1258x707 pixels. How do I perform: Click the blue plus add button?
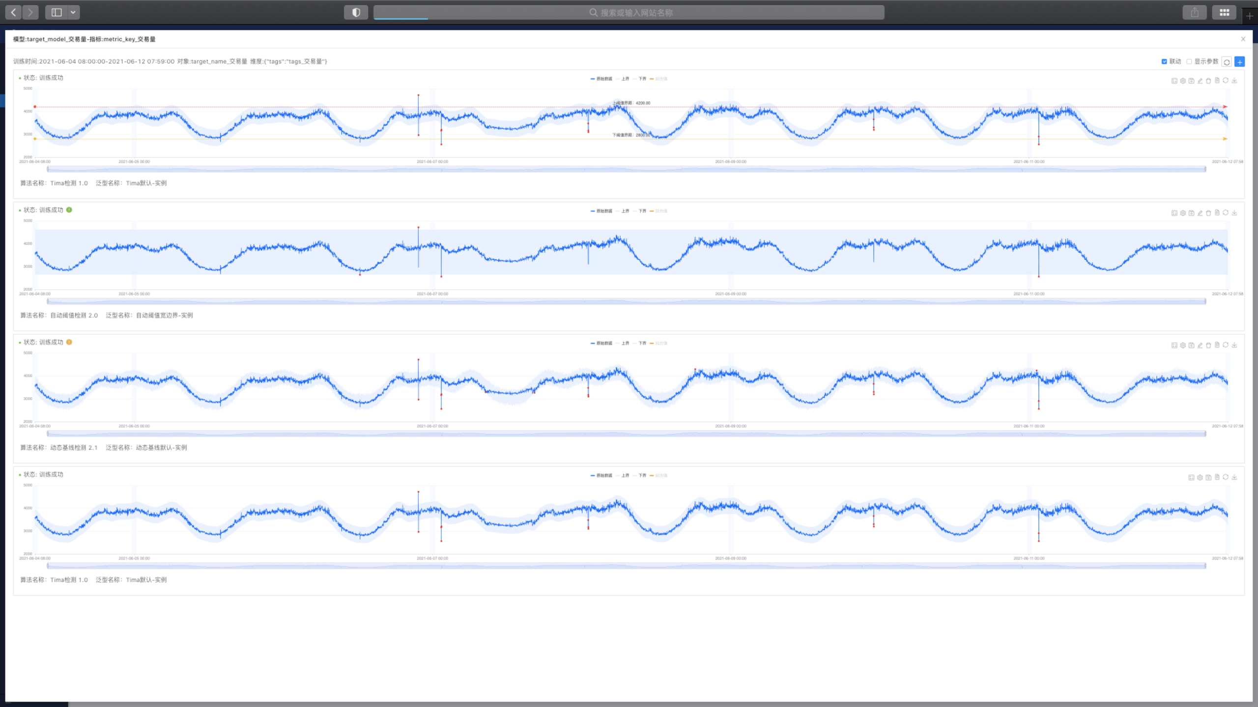point(1239,62)
